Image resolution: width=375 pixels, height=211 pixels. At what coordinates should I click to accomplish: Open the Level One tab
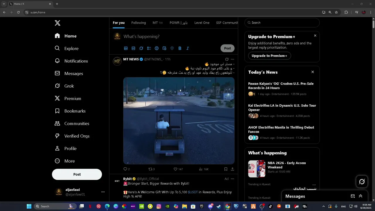click(x=202, y=23)
